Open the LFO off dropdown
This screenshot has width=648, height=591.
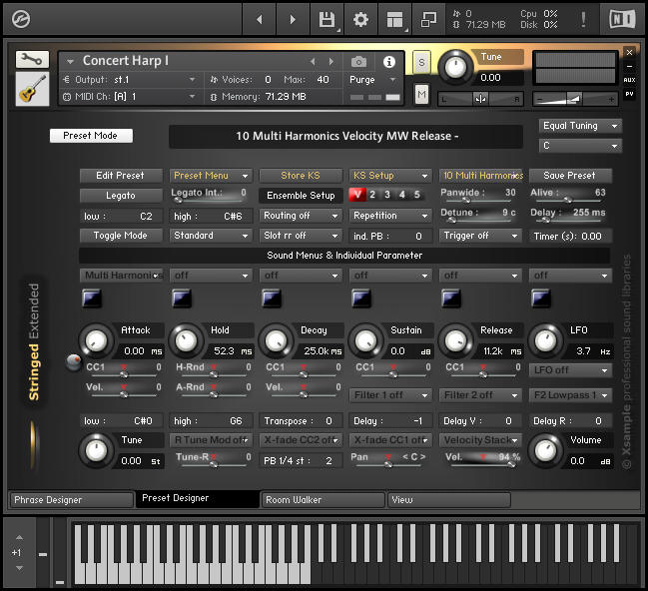tap(570, 370)
